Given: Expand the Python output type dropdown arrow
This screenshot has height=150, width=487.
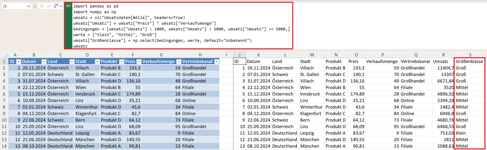Looking at the screenshot, I should click(61, 6).
